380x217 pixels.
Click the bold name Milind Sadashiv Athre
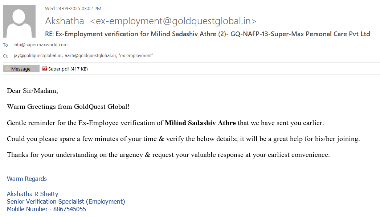pyautogui.click(x=200, y=123)
